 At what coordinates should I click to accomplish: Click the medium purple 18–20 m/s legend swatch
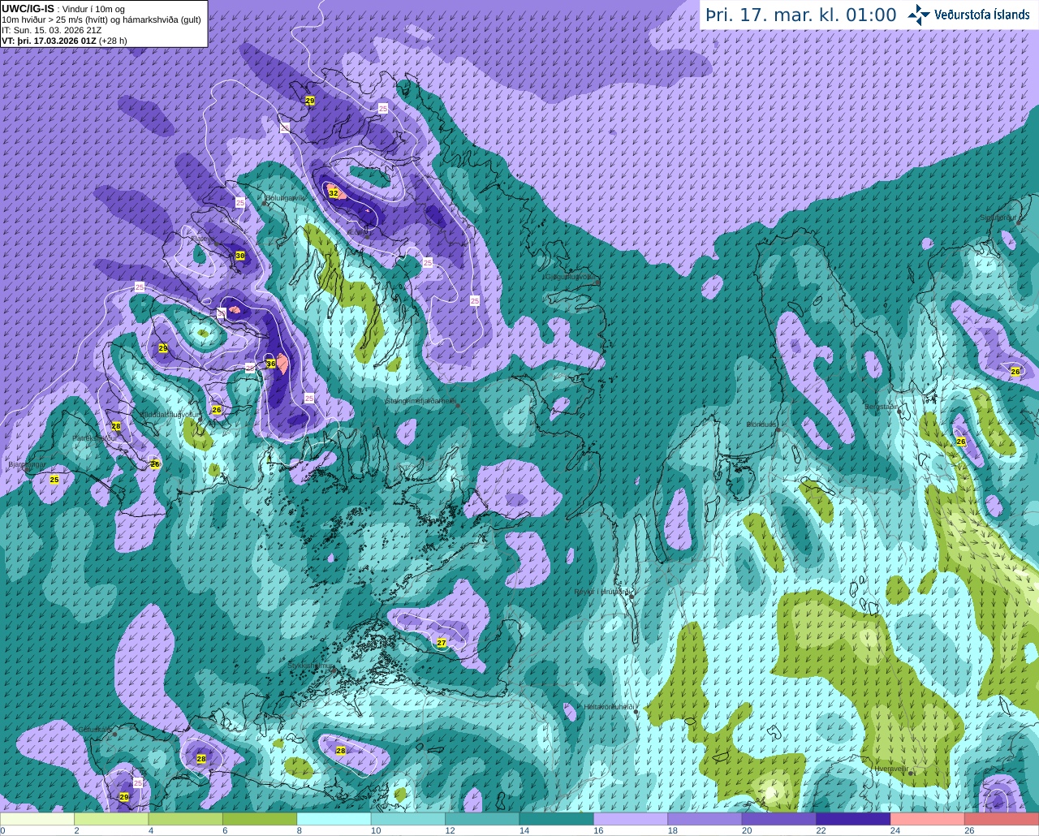[705, 819]
